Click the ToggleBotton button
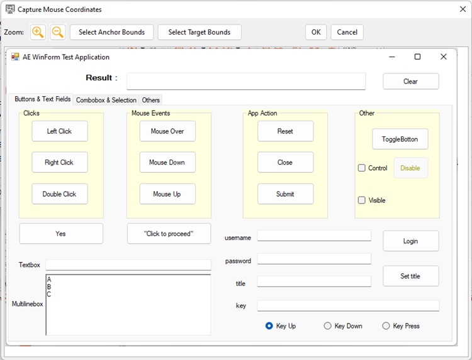Screen dimensions: 472x360 [400, 139]
